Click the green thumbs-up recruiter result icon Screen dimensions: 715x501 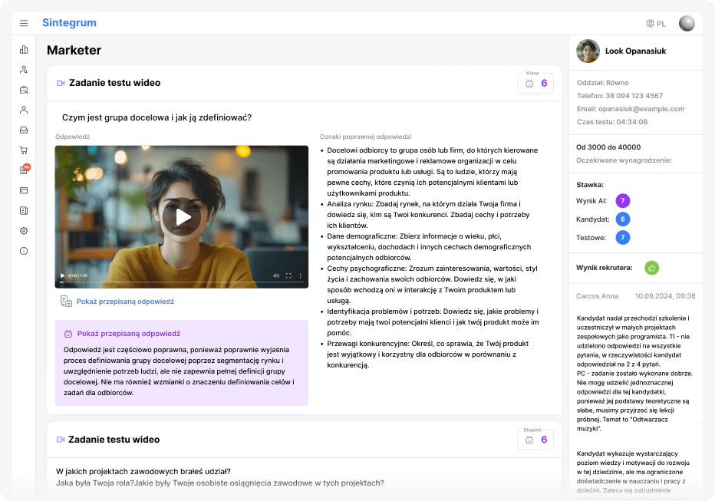[x=652, y=268]
